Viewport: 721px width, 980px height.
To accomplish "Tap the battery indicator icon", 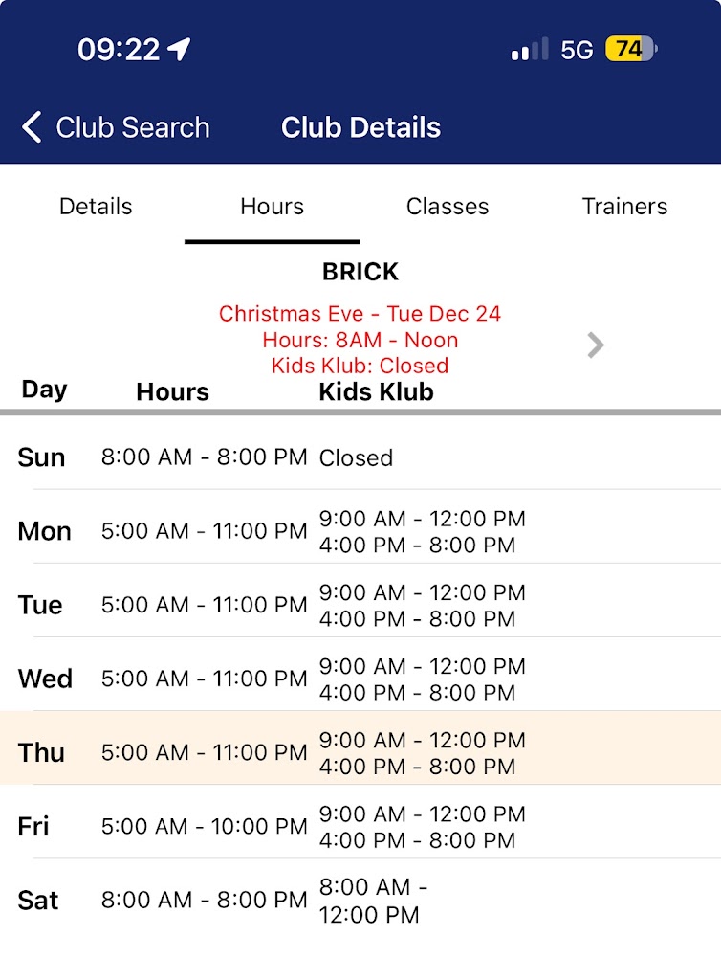I will 631,50.
